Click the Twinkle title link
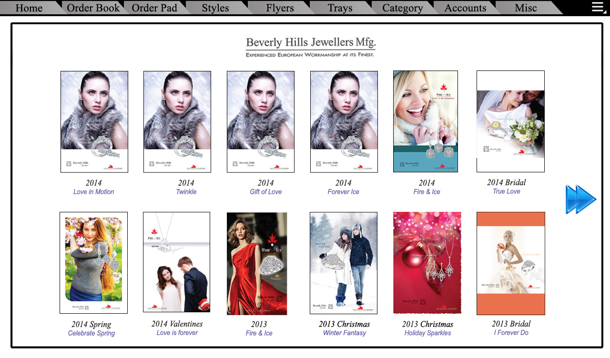 coord(186,192)
